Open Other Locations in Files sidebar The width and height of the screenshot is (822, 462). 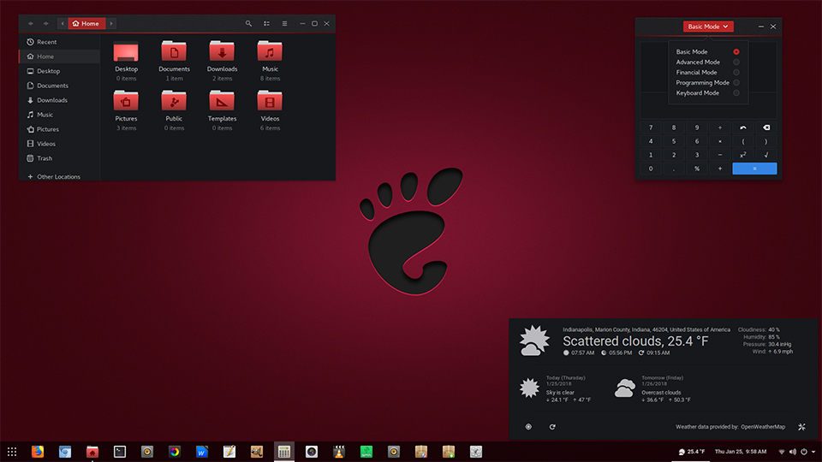59,176
